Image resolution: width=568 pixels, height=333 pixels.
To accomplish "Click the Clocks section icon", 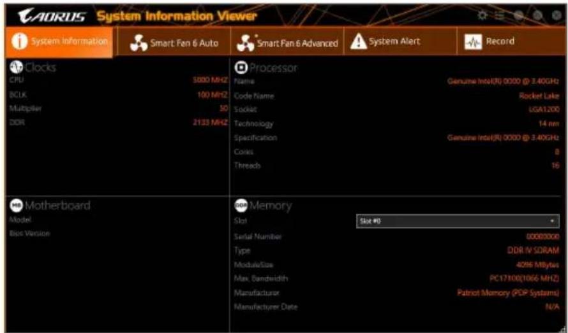I will (17, 66).
